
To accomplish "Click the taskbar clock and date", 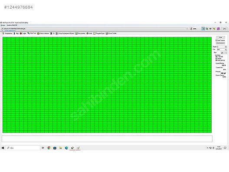I will click(219, 148).
